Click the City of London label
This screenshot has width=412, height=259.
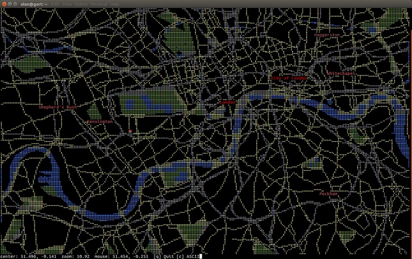click(x=289, y=78)
